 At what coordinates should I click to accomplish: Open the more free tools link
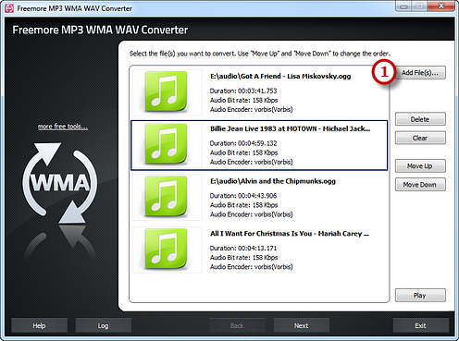tap(63, 127)
